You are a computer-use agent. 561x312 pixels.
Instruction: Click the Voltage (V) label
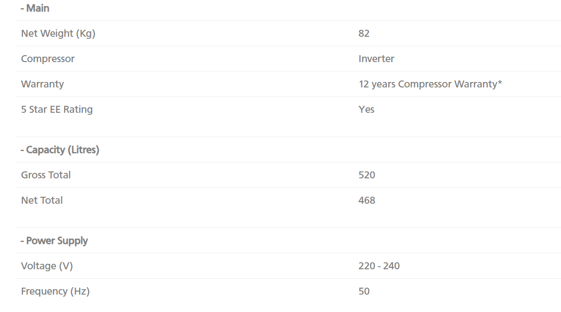coord(47,266)
